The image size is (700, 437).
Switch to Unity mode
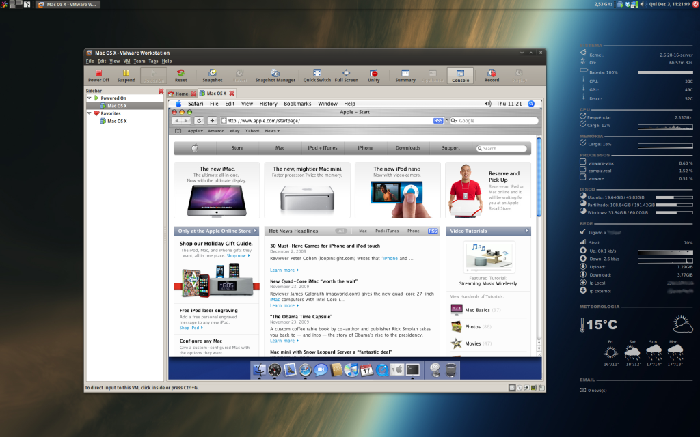point(374,75)
